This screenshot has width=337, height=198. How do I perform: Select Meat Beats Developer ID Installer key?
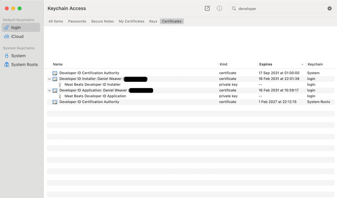pos(191,85)
